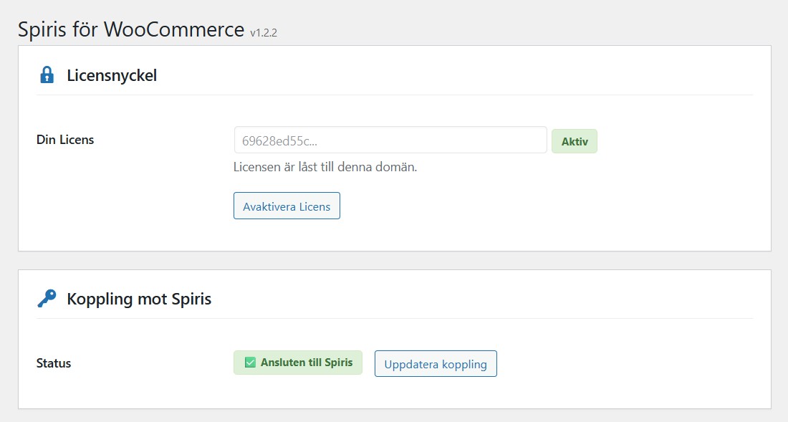Click the Licensnyckel section heading
Viewport: 788px width, 422px height.
click(x=112, y=75)
